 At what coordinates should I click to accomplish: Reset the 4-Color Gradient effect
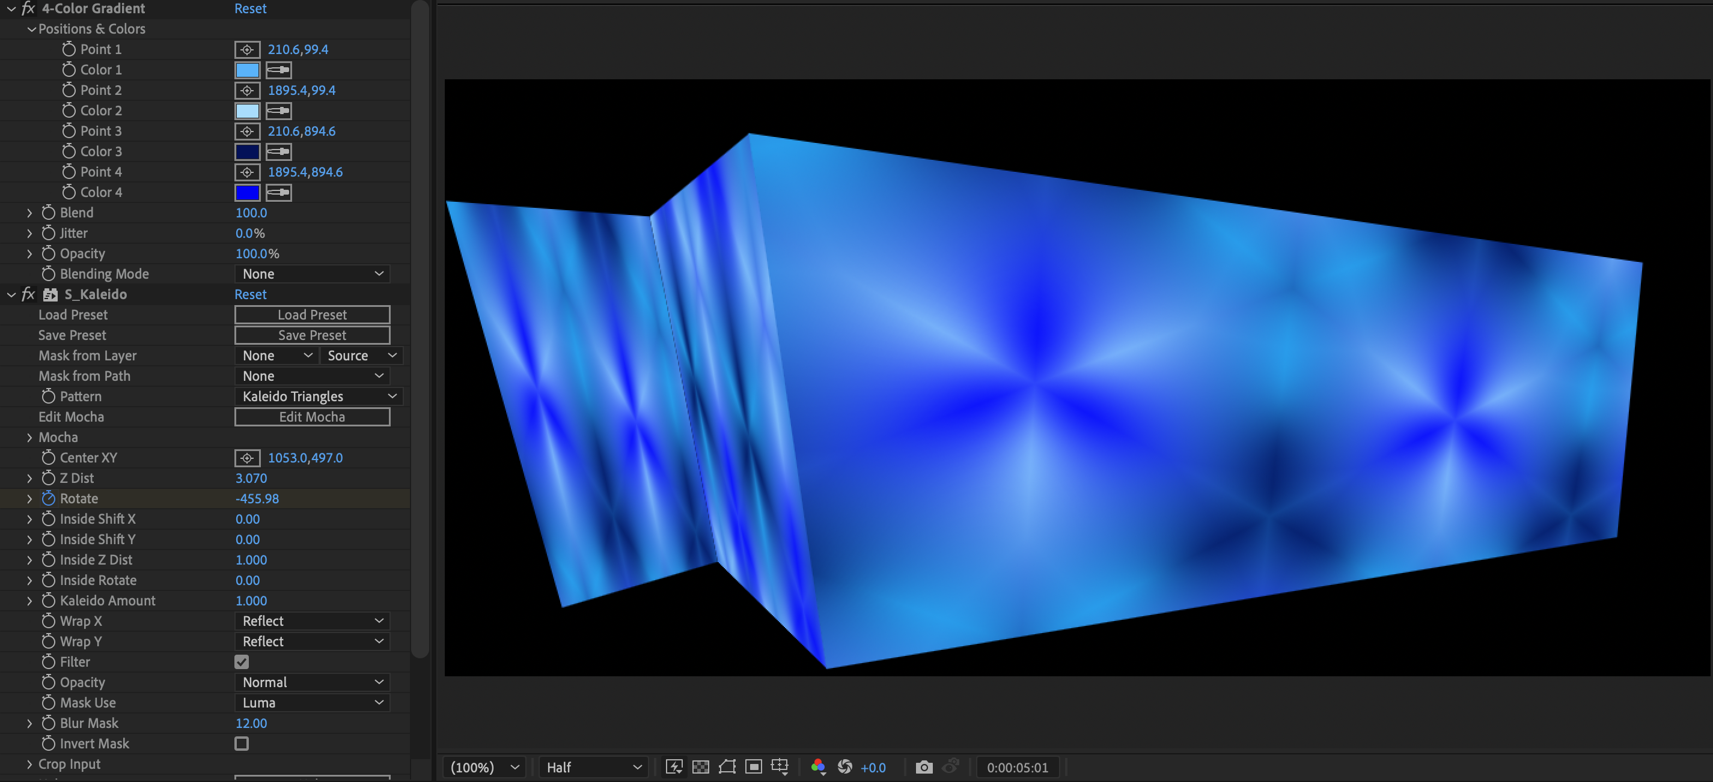coord(250,8)
